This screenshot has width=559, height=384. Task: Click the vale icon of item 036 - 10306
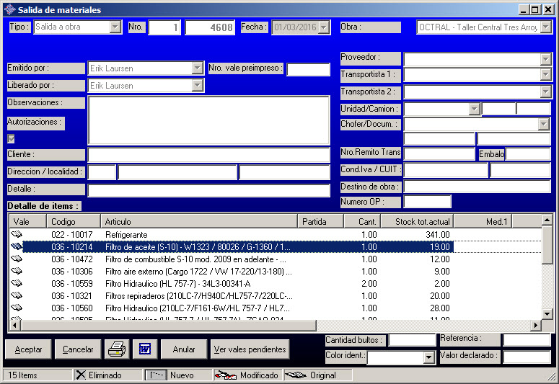pyautogui.click(x=17, y=272)
